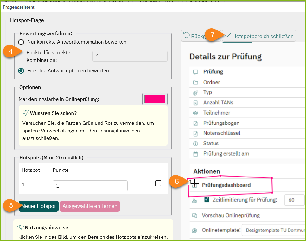Click 'Hotspotbereich schließen' button
Viewport: 306px width, 241px height.
259,36
